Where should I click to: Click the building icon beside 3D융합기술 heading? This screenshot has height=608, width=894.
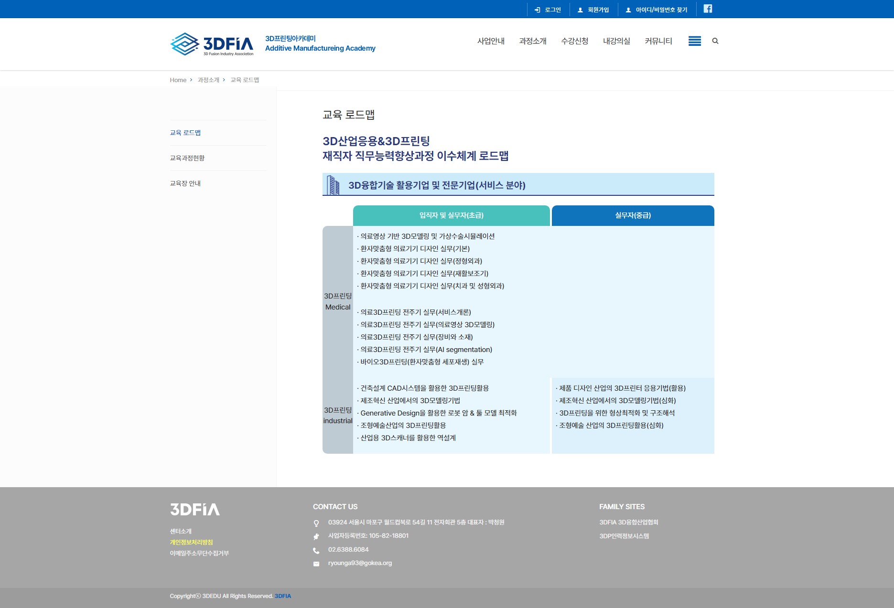coord(332,184)
